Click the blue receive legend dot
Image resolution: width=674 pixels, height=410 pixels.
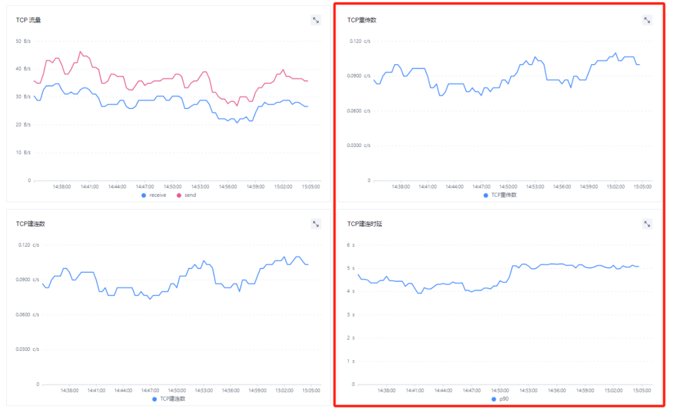pyautogui.click(x=144, y=195)
